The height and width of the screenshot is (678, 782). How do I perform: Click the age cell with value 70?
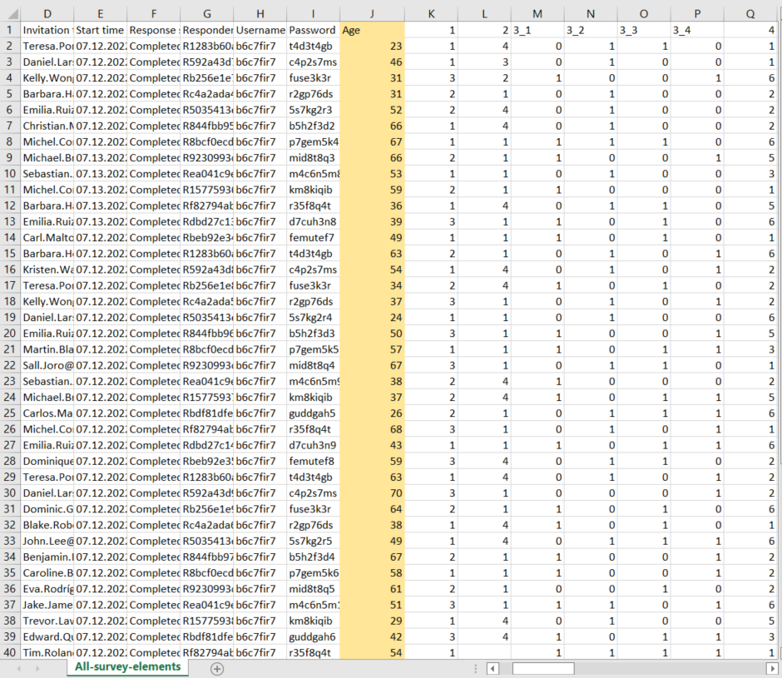pyautogui.click(x=372, y=493)
